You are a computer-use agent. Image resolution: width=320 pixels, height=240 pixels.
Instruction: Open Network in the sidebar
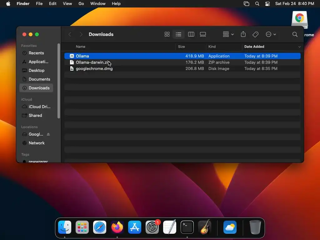click(x=36, y=143)
